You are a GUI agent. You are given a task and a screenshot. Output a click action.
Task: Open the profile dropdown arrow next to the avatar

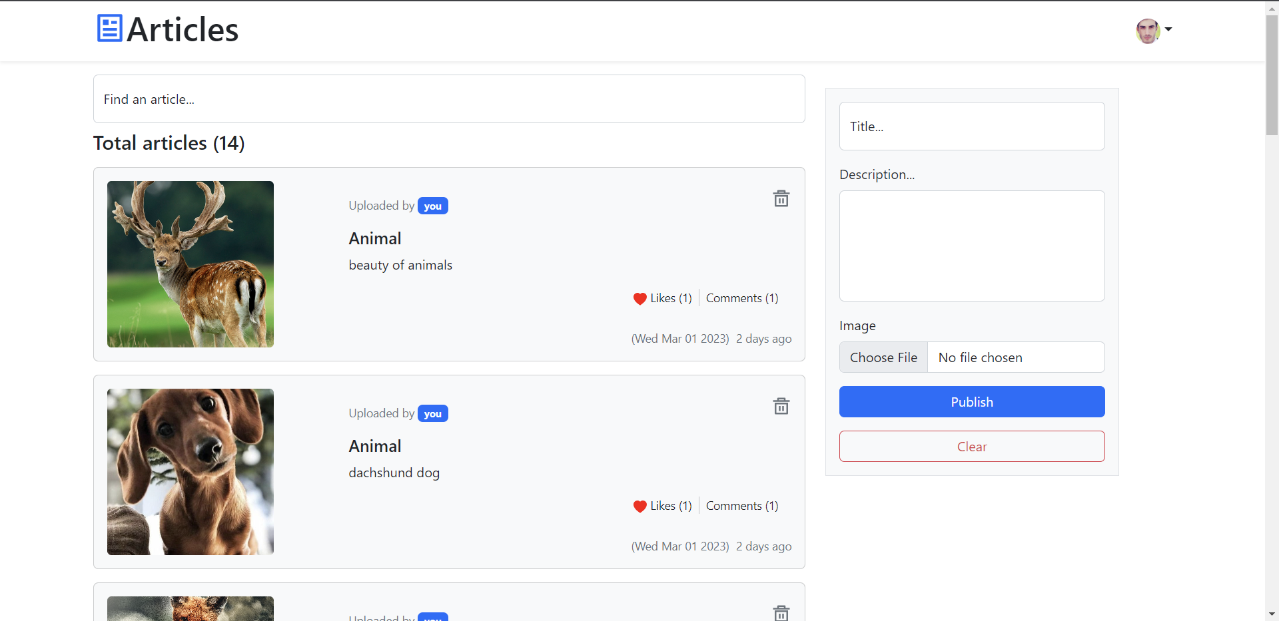point(1168,31)
